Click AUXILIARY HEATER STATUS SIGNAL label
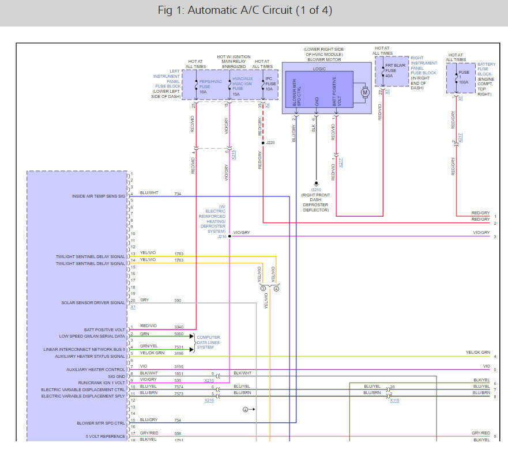The width and height of the screenshot is (508, 454). pos(90,356)
